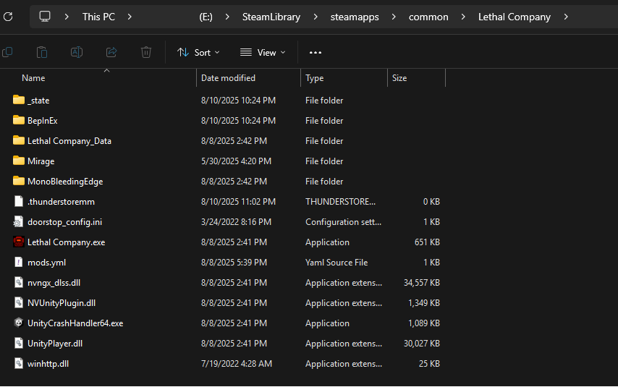The image size is (618, 387).
Task: Select the Mirage folder icon
Action: [19, 161]
